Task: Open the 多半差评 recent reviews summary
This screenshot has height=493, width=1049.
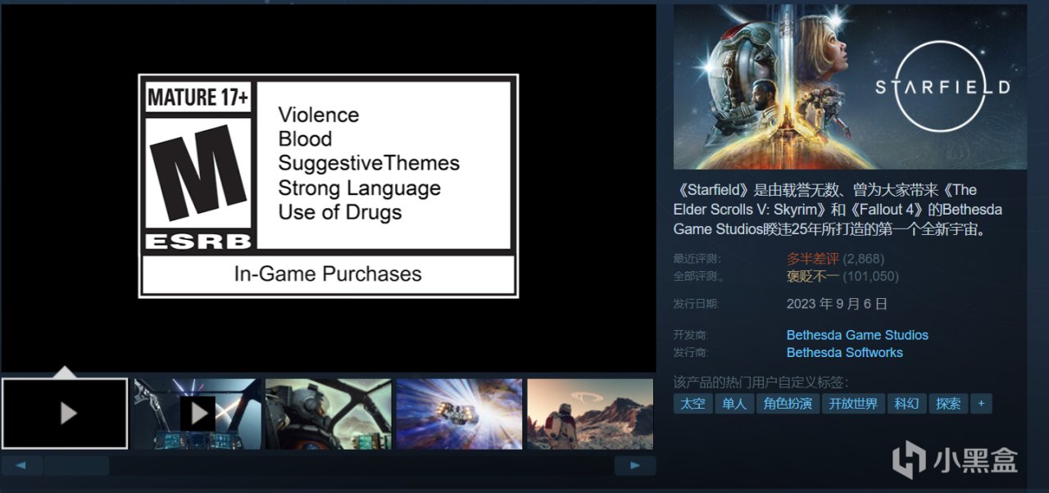Action: [813, 259]
